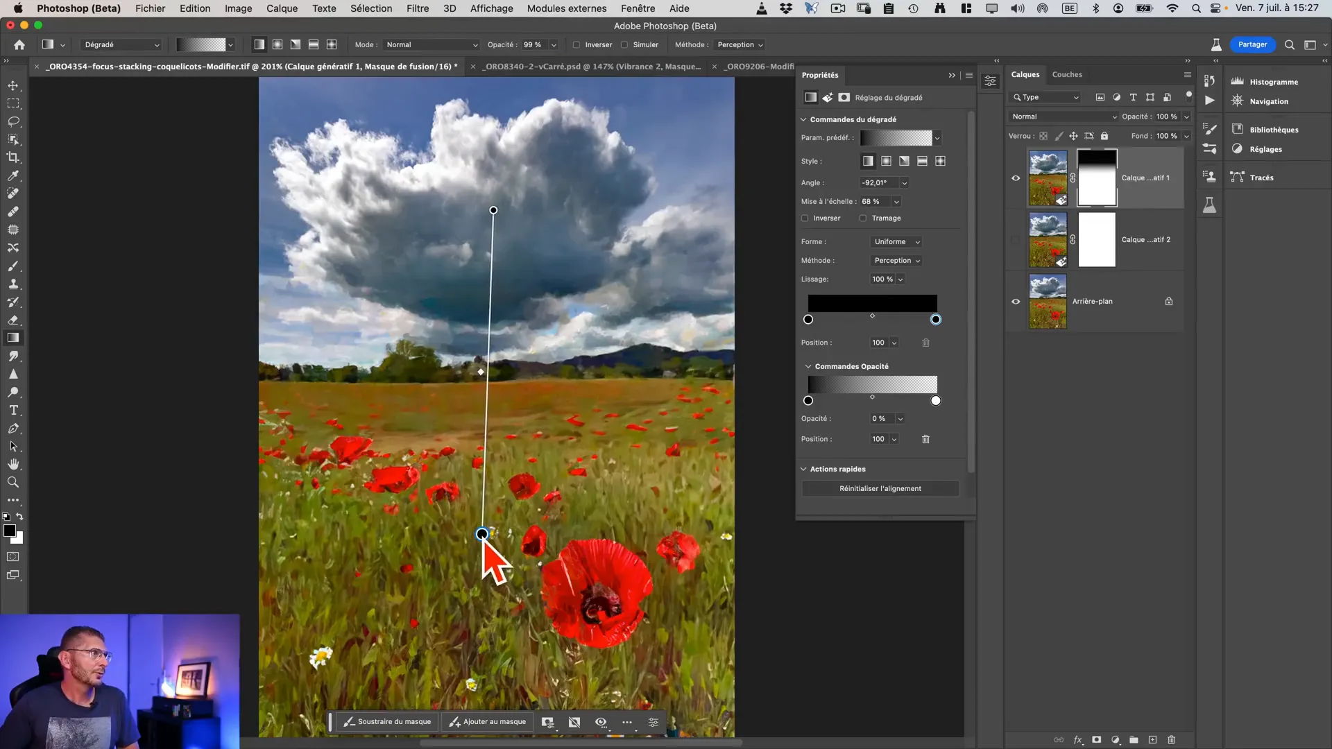
Task: Enable Inverser checkbox in Properties panel
Action: click(805, 218)
